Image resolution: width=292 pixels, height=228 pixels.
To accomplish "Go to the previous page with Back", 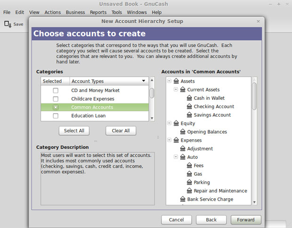I will [211, 220].
